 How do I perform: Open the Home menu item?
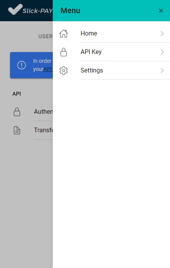111,34
